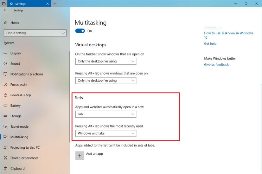
Task: Click the Tablet mode icon
Action: pos(5,126)
